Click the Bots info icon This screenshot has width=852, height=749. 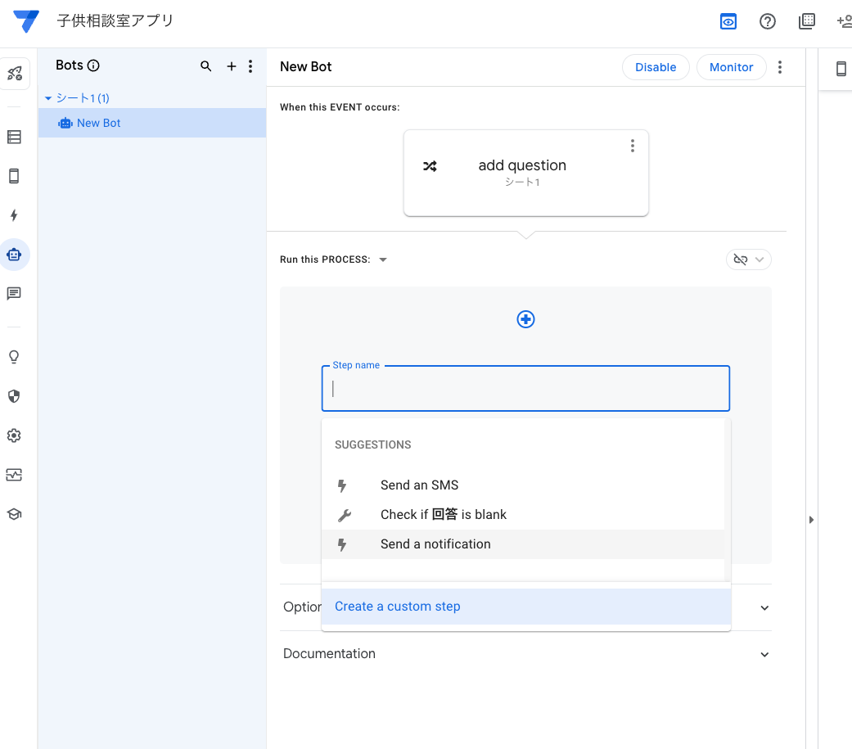click(x=93, y=65)
